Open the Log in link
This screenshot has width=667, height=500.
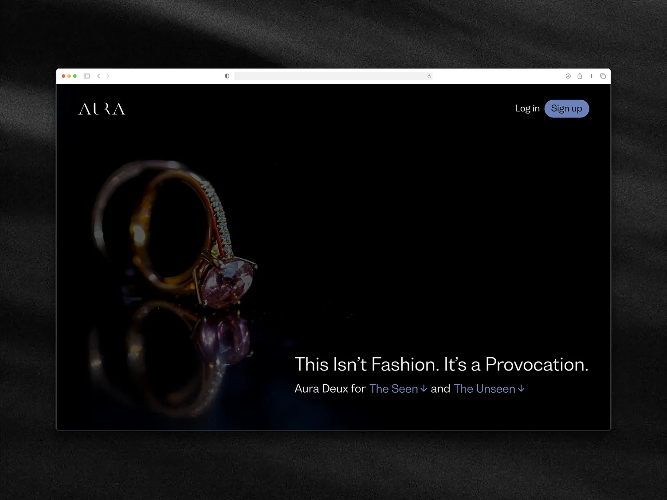point(527,109)
